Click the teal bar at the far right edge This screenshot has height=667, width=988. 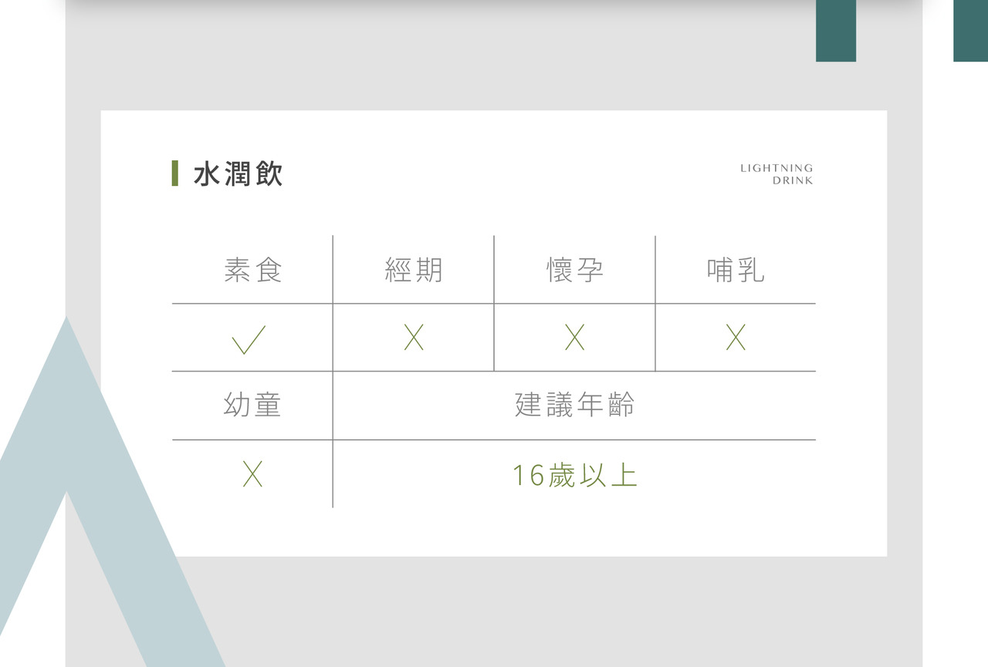(x=970, y=29)
